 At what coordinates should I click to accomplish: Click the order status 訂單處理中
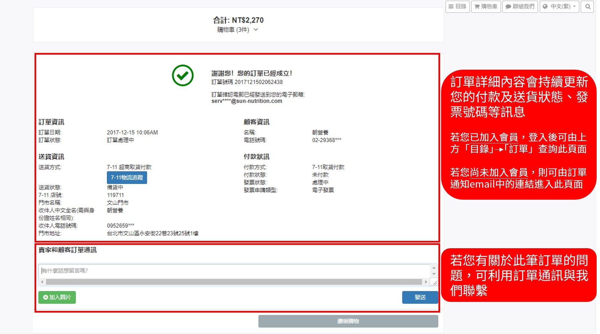[x=120, y=140]
